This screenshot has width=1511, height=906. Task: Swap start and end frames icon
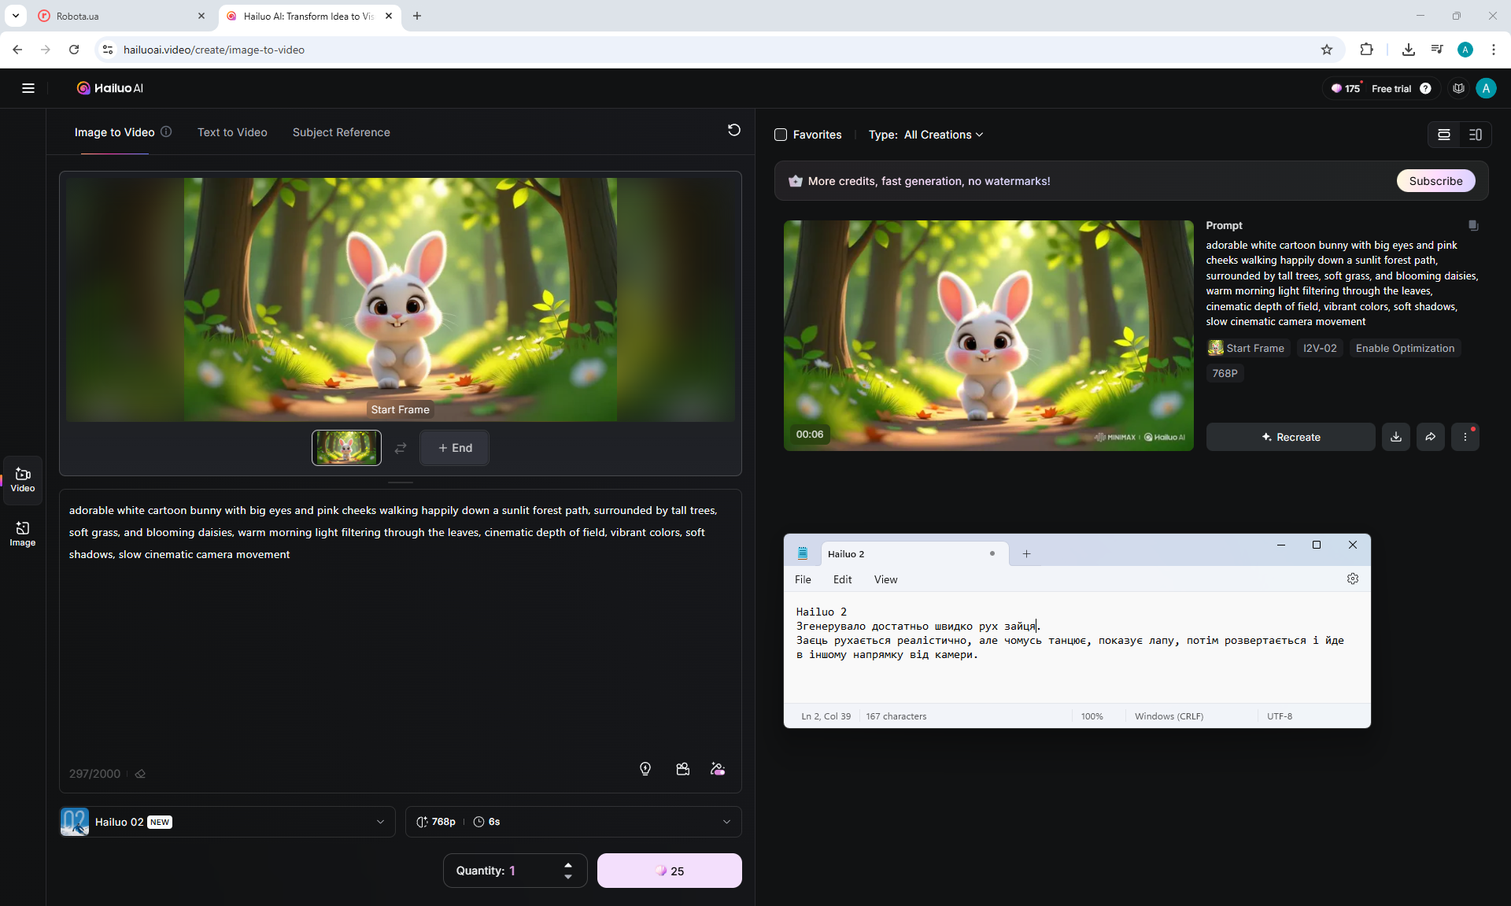pos(401,448)
